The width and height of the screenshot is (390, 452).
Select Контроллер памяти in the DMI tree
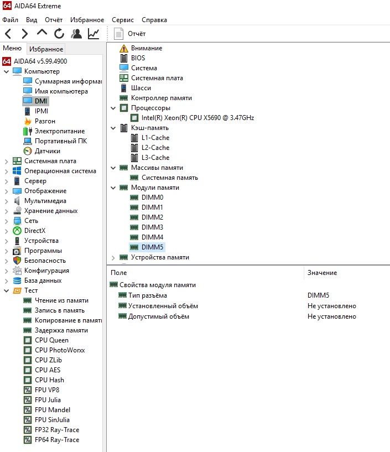[x=161, y=98]
